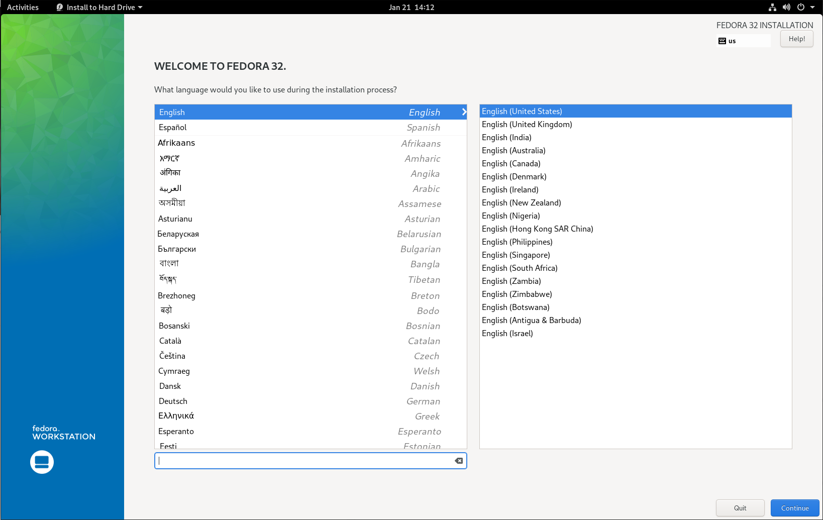Select the English language row
This screenshot has height=520, width=823.
(x=311, y=112)
